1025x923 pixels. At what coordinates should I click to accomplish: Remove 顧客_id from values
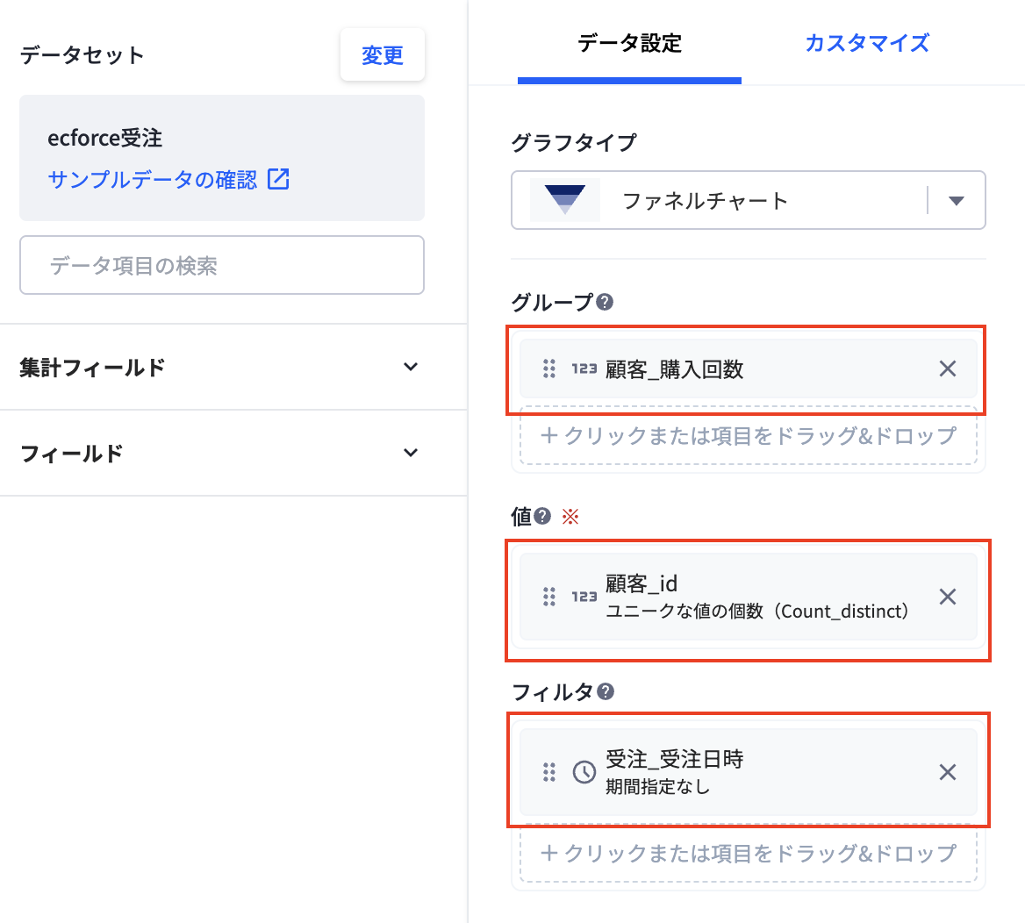[948, 596]
